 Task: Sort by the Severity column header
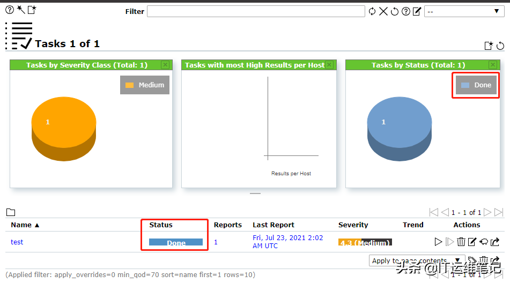coord(353,225)
